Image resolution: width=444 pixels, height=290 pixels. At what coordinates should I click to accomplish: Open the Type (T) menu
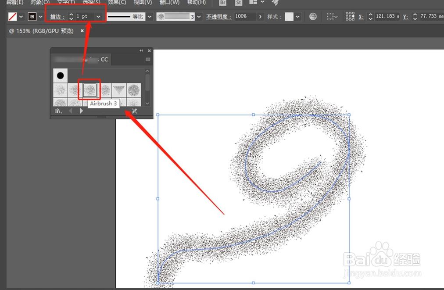(66, 2)
